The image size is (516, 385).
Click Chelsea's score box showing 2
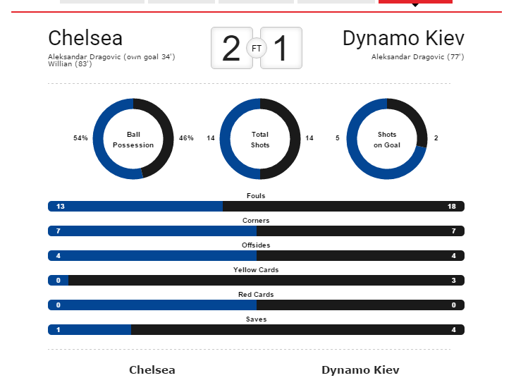(x=231, y=48)
